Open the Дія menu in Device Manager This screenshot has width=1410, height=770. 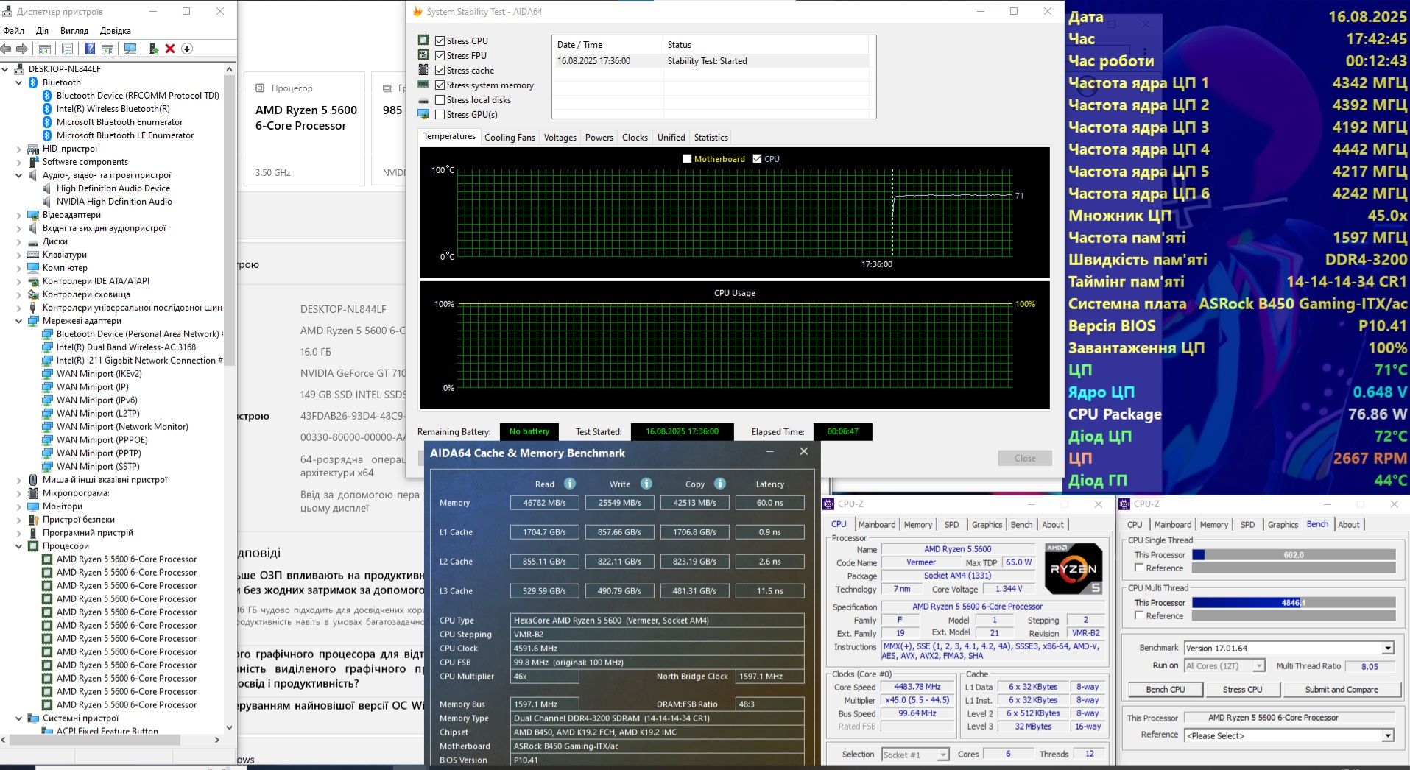click(42, 30)
